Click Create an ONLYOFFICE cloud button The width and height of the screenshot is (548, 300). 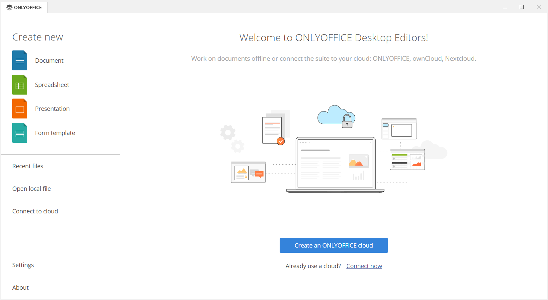click(x=334, y=245)
